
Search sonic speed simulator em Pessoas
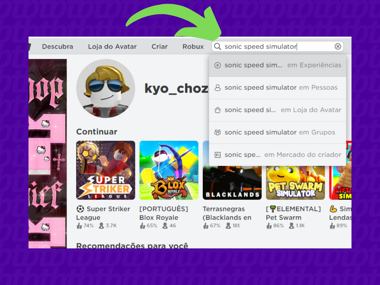coord(277,88)
